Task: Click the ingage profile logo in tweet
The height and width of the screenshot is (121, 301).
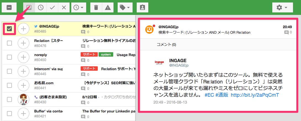Action: (x=160, y=62)
